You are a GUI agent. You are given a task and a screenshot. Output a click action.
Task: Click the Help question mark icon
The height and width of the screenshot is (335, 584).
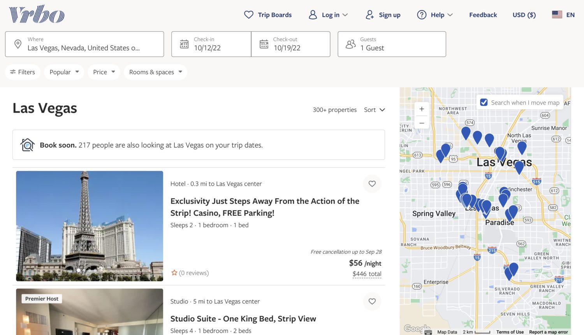point(421,14)
